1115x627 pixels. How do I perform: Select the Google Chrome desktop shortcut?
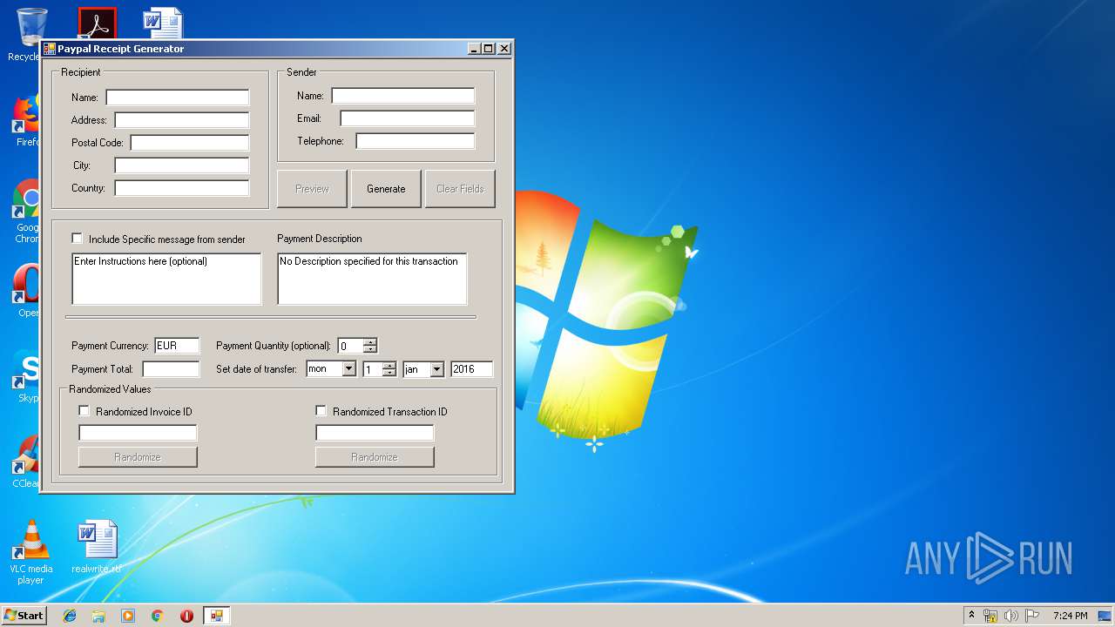(28, 212)
